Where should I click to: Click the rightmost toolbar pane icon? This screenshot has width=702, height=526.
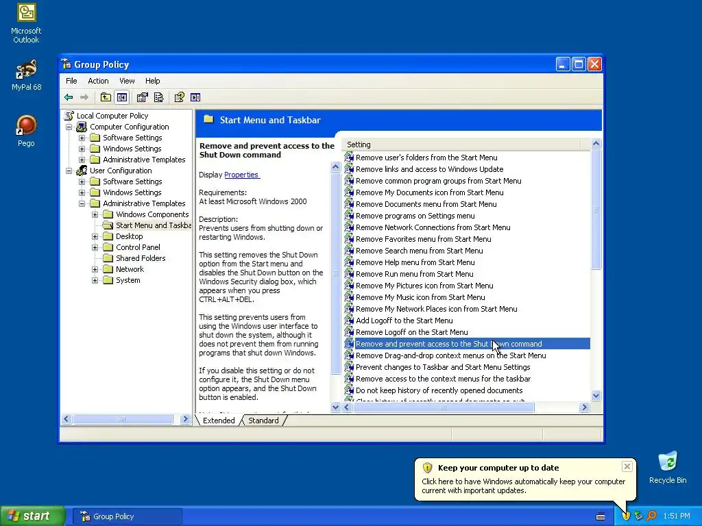pos(195,97)
